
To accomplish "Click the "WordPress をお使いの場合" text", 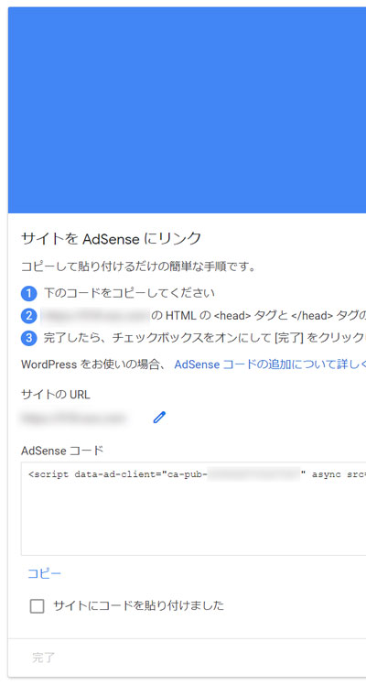I will (x=94, y=364).
